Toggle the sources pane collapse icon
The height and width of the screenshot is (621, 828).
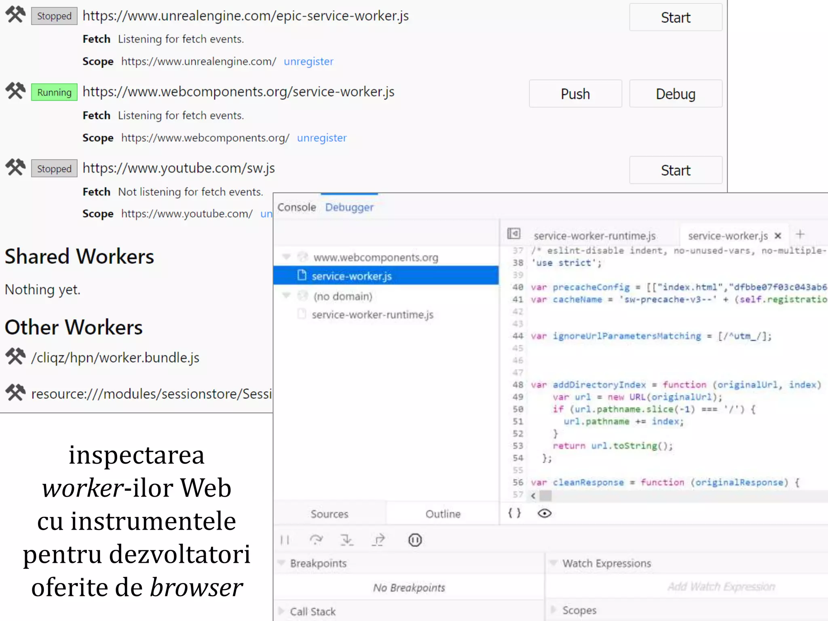[514, 234]
